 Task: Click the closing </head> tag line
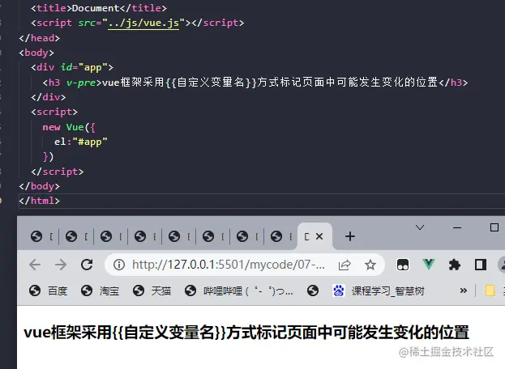(39, 38)
